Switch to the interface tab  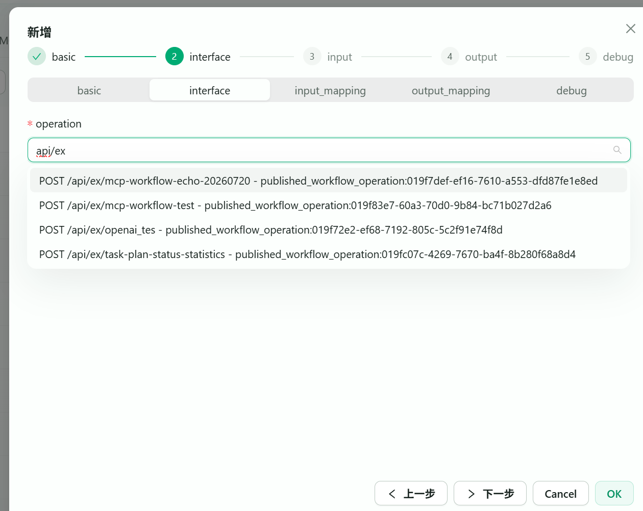tap(210, 90)
